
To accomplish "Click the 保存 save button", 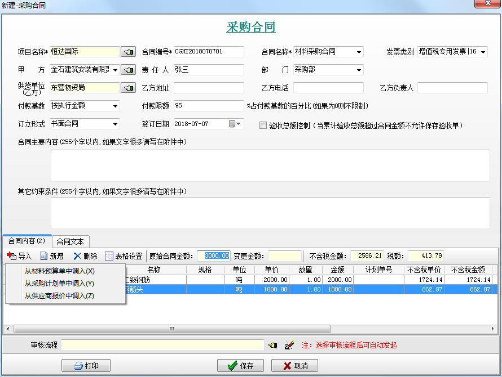I will coord(240,366).
